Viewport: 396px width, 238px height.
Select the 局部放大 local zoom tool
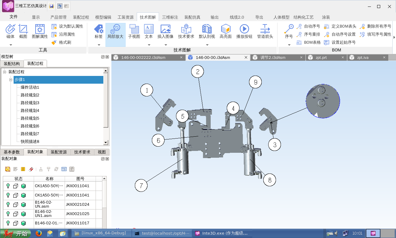tap(115, 32)
